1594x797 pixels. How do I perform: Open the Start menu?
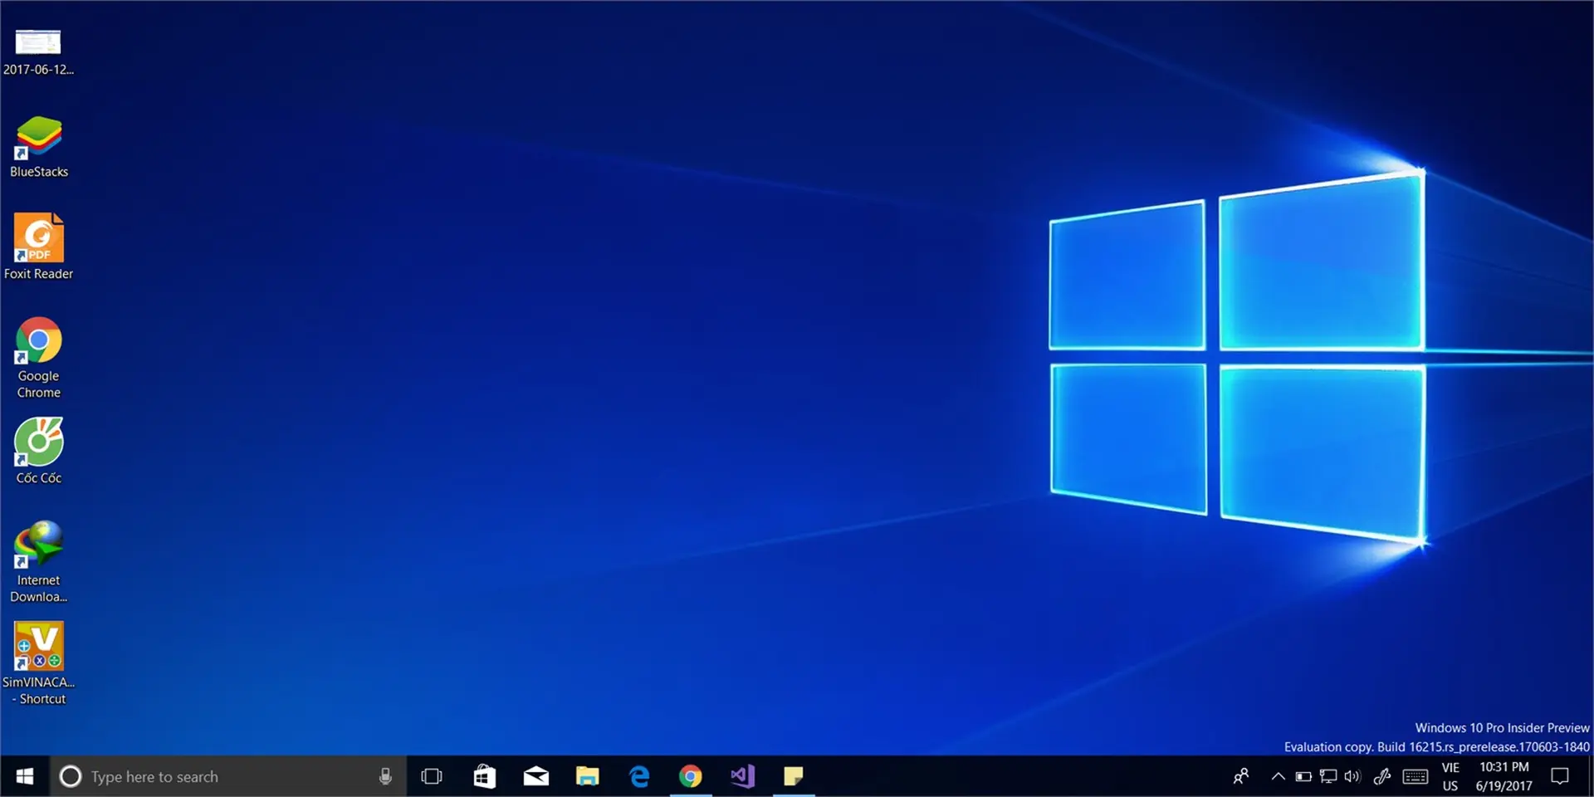point(24,776)
